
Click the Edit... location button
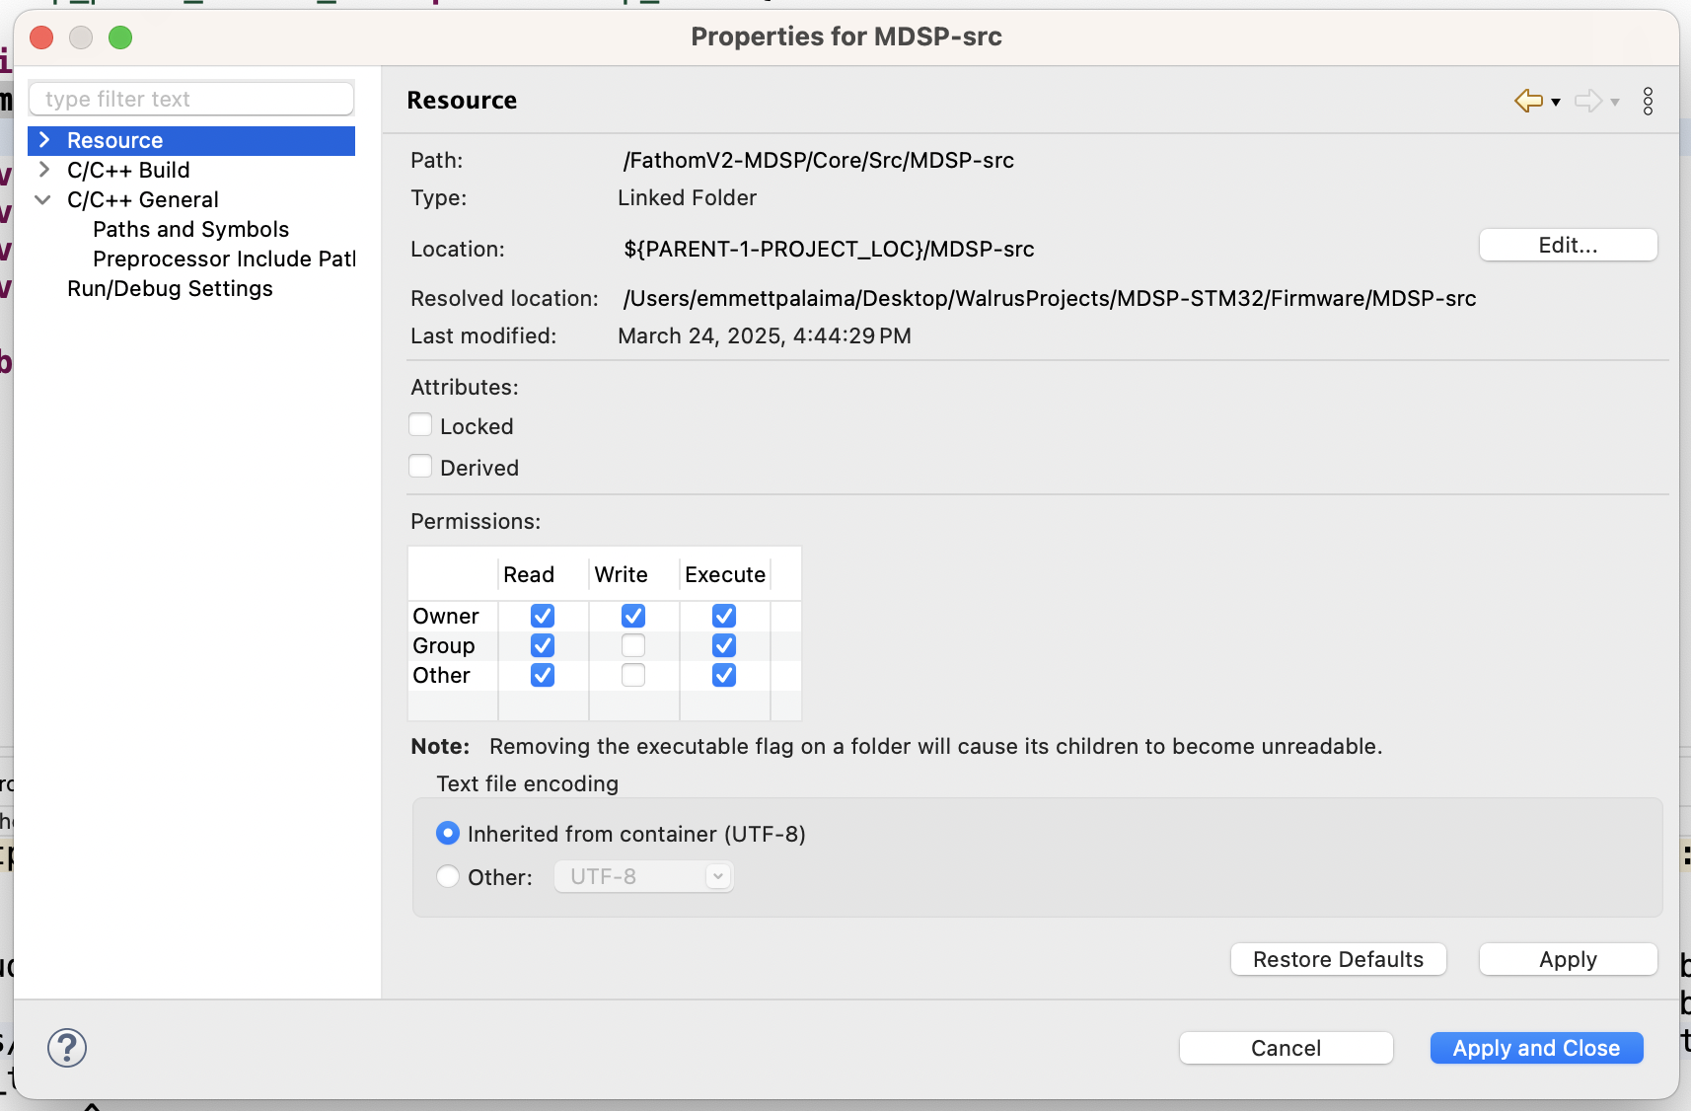pyautogui.click(x=1568, y=245)
